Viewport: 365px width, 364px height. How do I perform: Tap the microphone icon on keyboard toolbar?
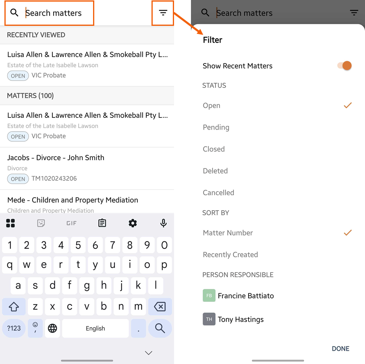tap(163, 223)
